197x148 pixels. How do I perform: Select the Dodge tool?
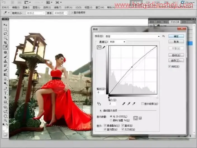pos(5,83)
